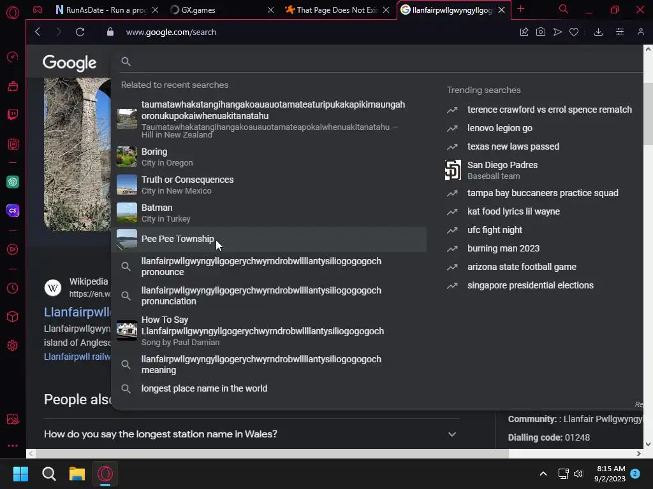The image size is (653, 489).
Task: Go back to previous page
Action: pos(38,32)
